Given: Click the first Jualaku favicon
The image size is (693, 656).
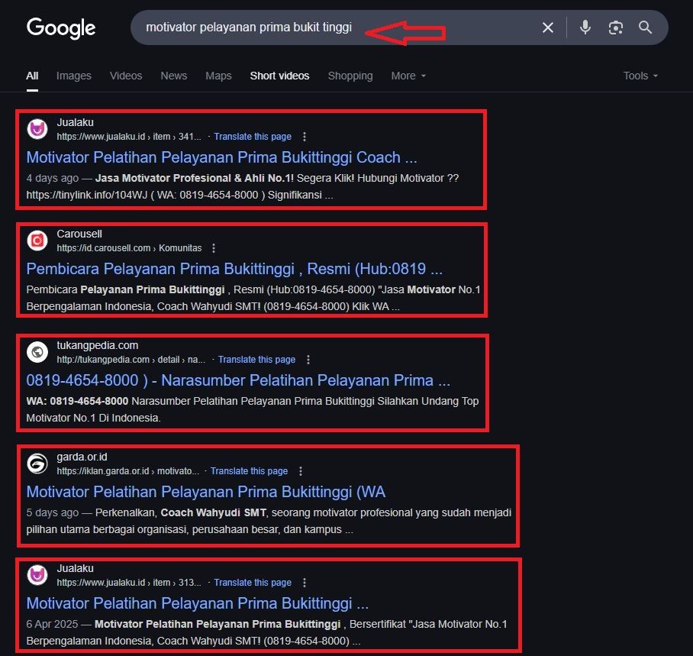Looking at the screenshot, I should 37,129.
